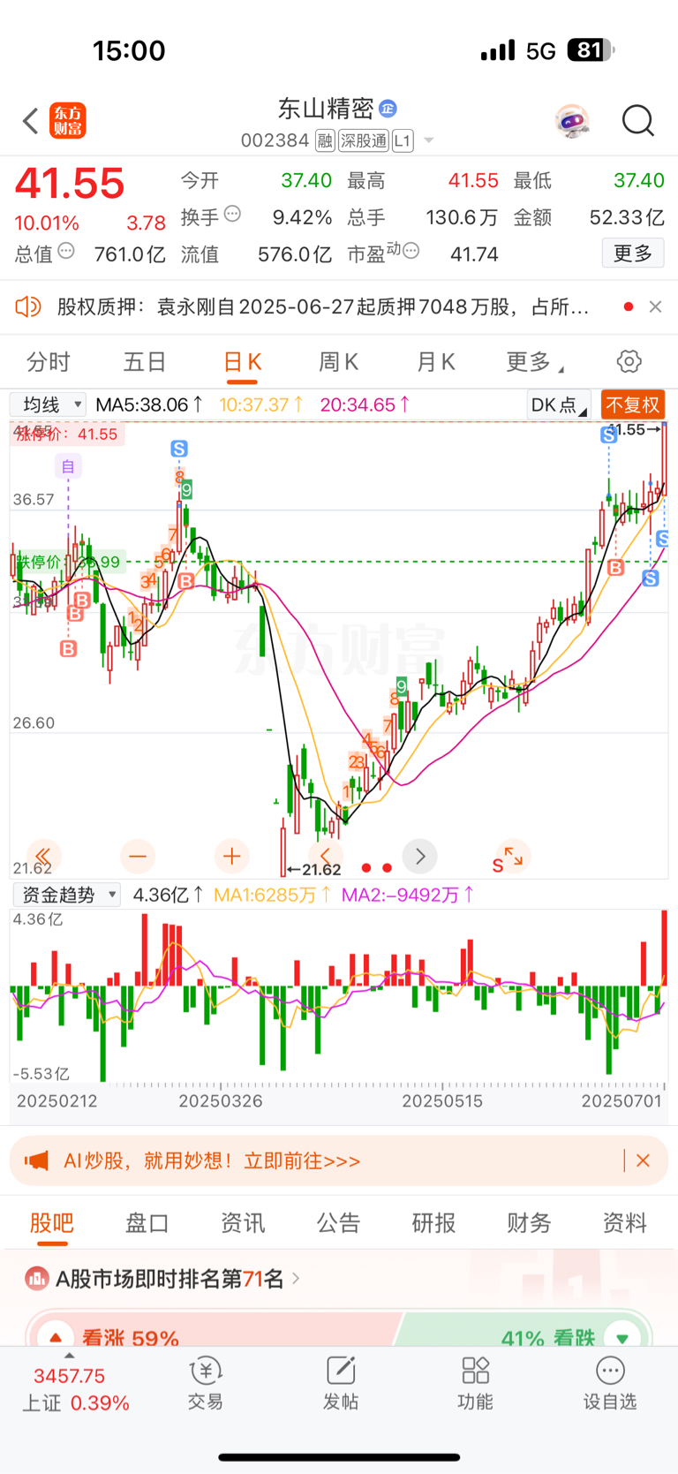Switch to the 公告 tab

[x=338, y=1223]
